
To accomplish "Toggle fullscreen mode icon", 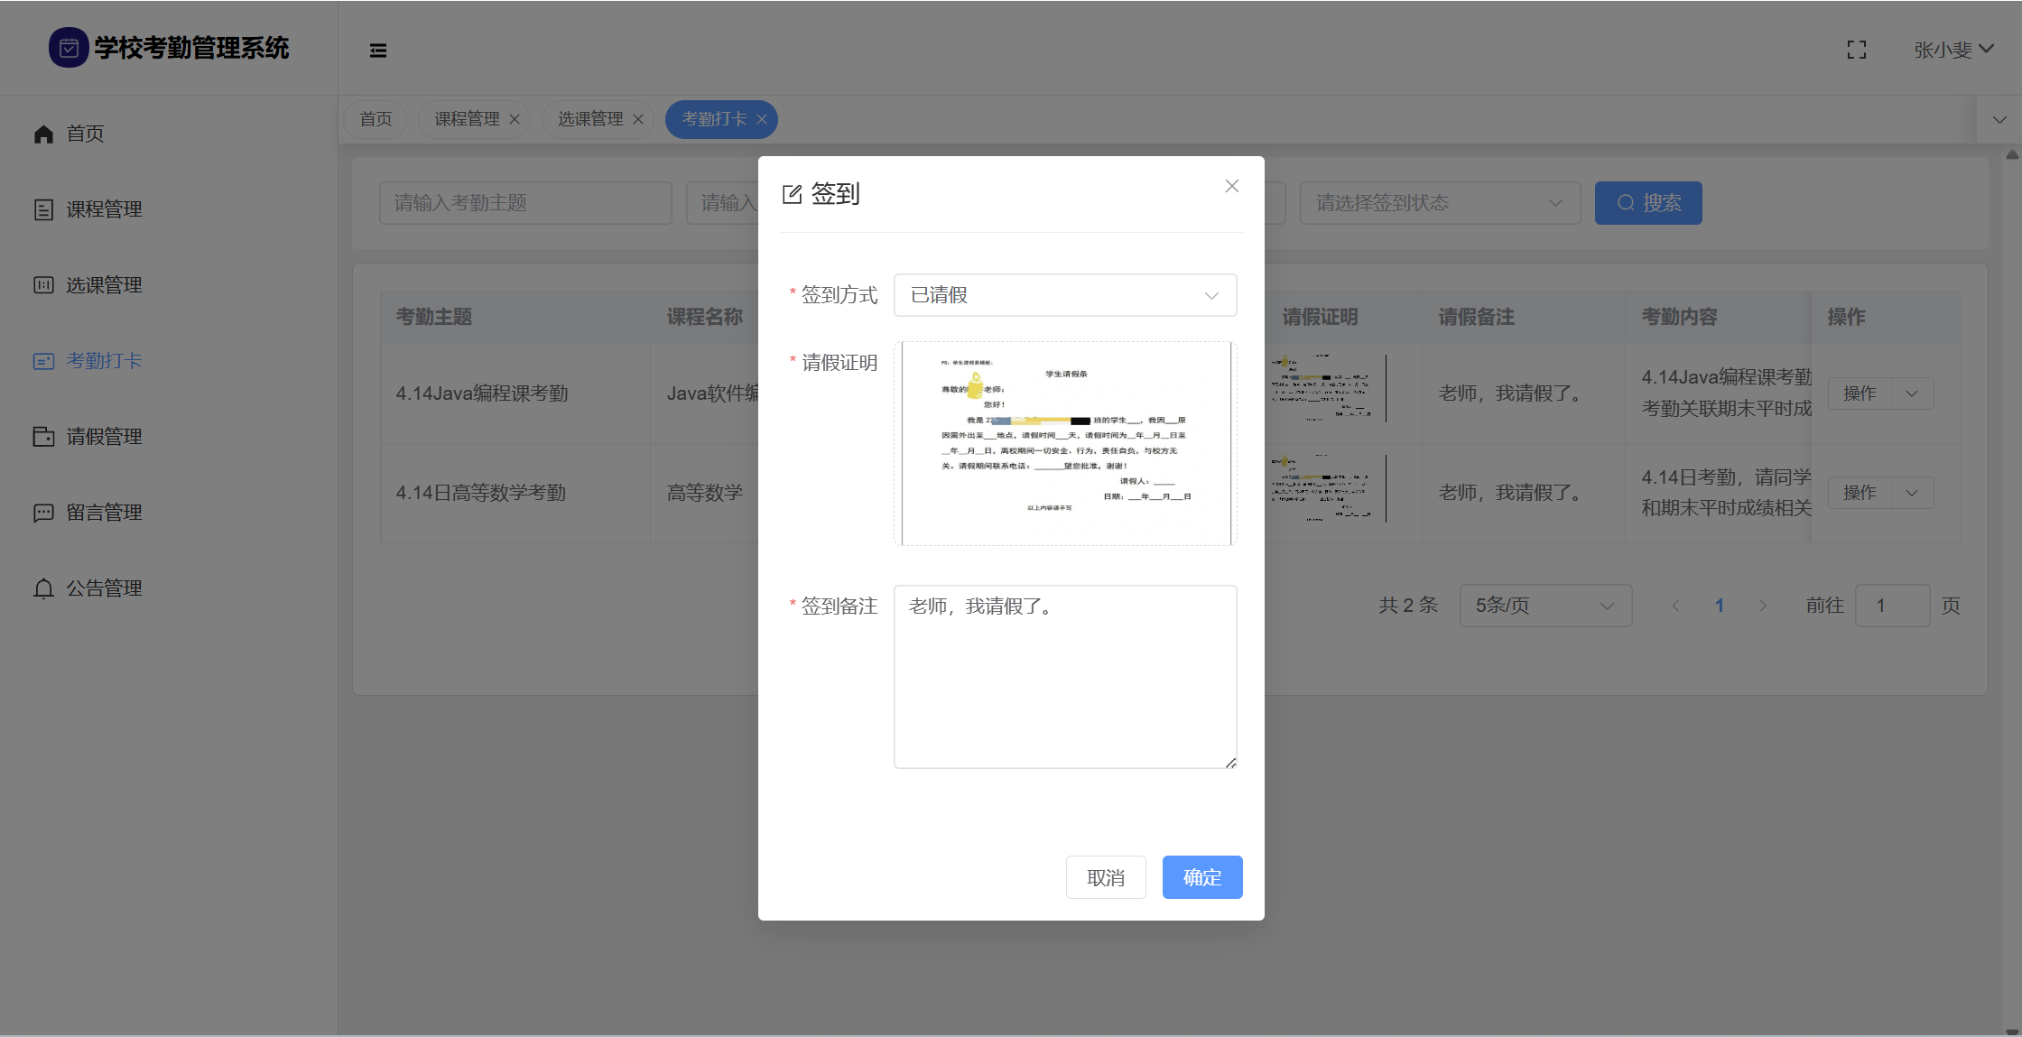I will pyautogui.click(x=1857, y=51).
